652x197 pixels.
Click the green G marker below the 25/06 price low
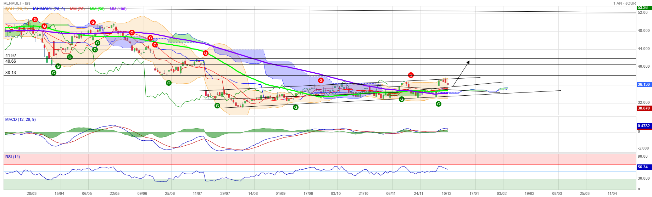tap(169, 83)
